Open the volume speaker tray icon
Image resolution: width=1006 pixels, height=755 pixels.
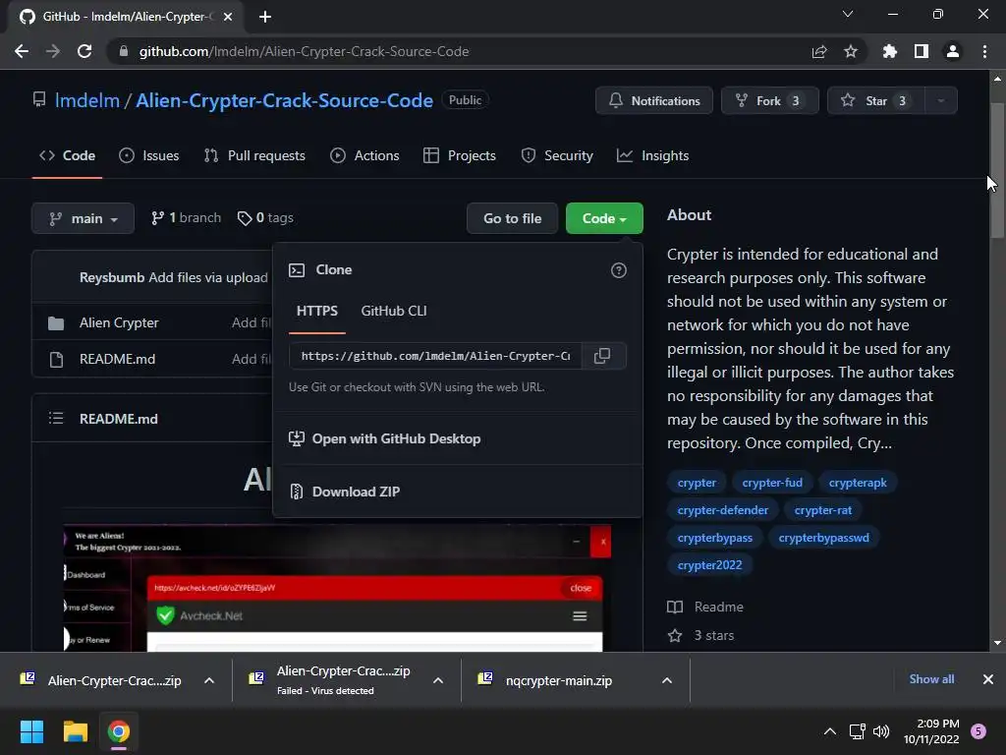pyautogui.click(x=881, y=731)
